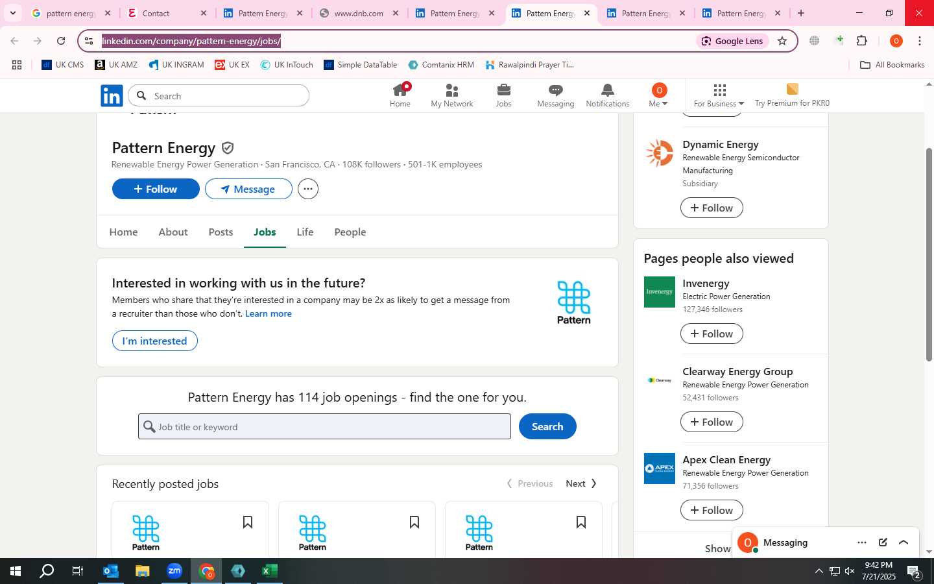Viewport: 934px width, 584px height.
Task: Open the more options ellipsis for Pattern Energy
Action: click(x=308, y=189)
